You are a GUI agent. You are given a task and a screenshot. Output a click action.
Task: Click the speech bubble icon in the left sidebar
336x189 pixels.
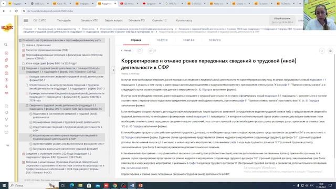pos(6,132)
